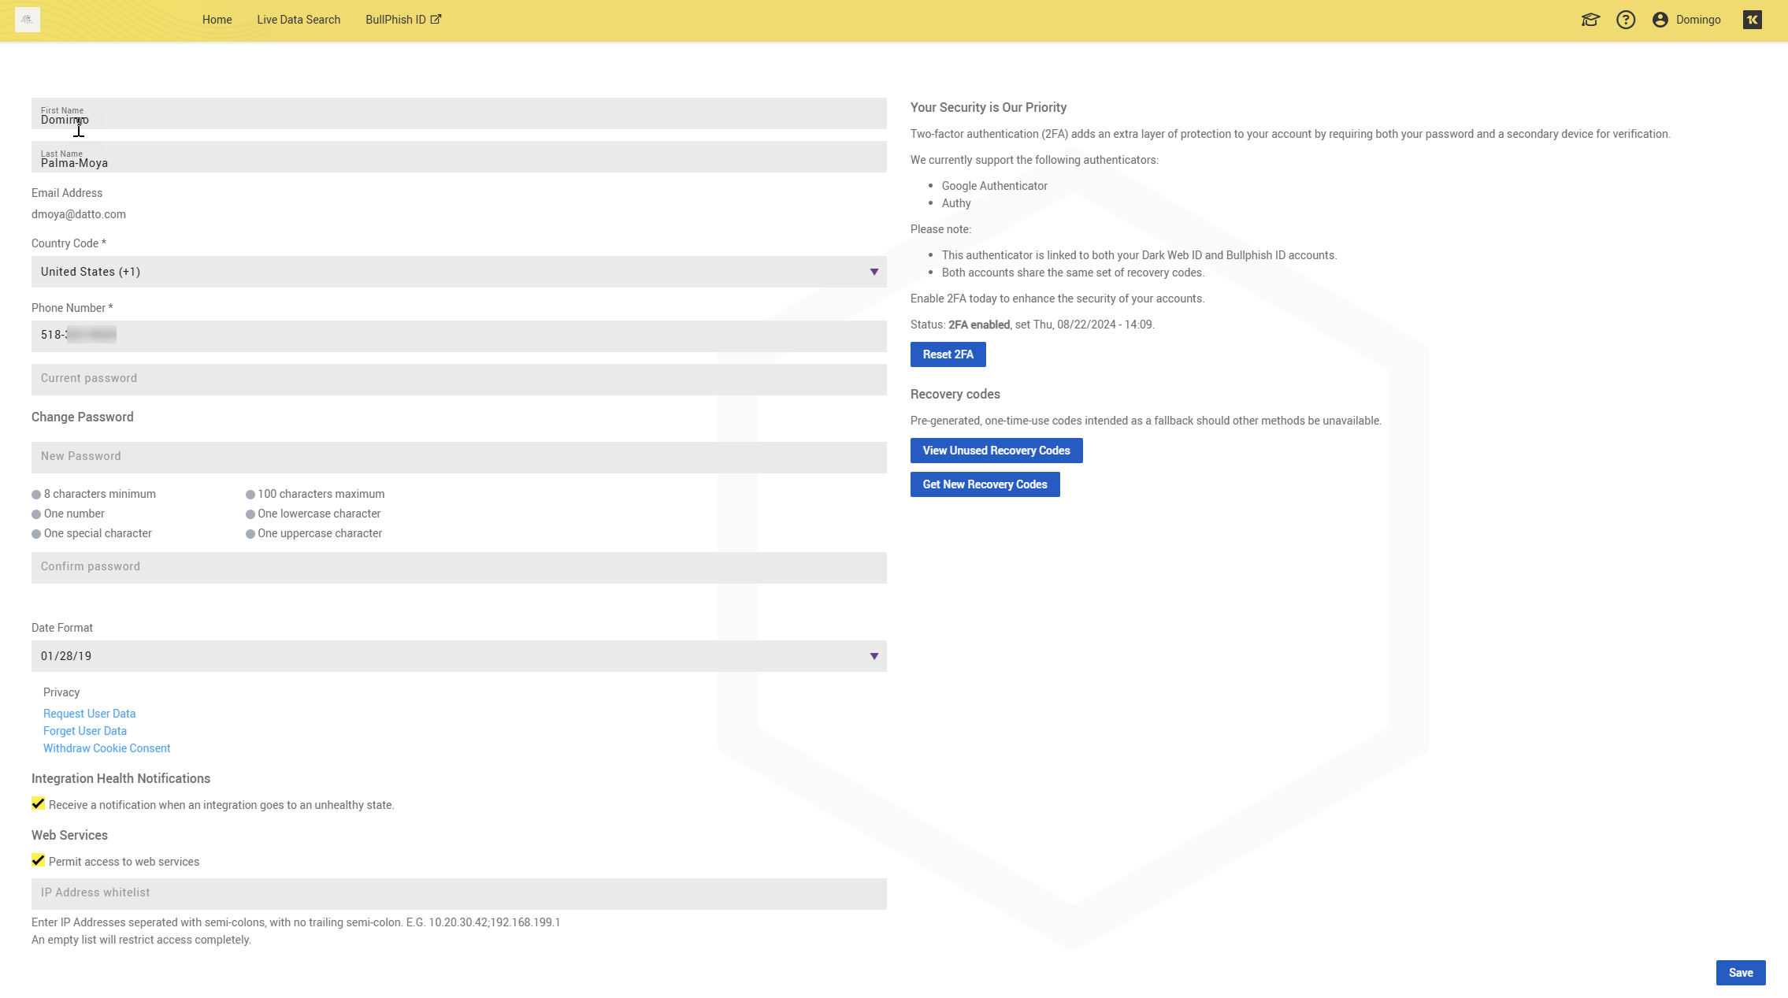Go to the Home menu item
Viewport: 1788px width, 998px height.
click(x=217, y=20)
